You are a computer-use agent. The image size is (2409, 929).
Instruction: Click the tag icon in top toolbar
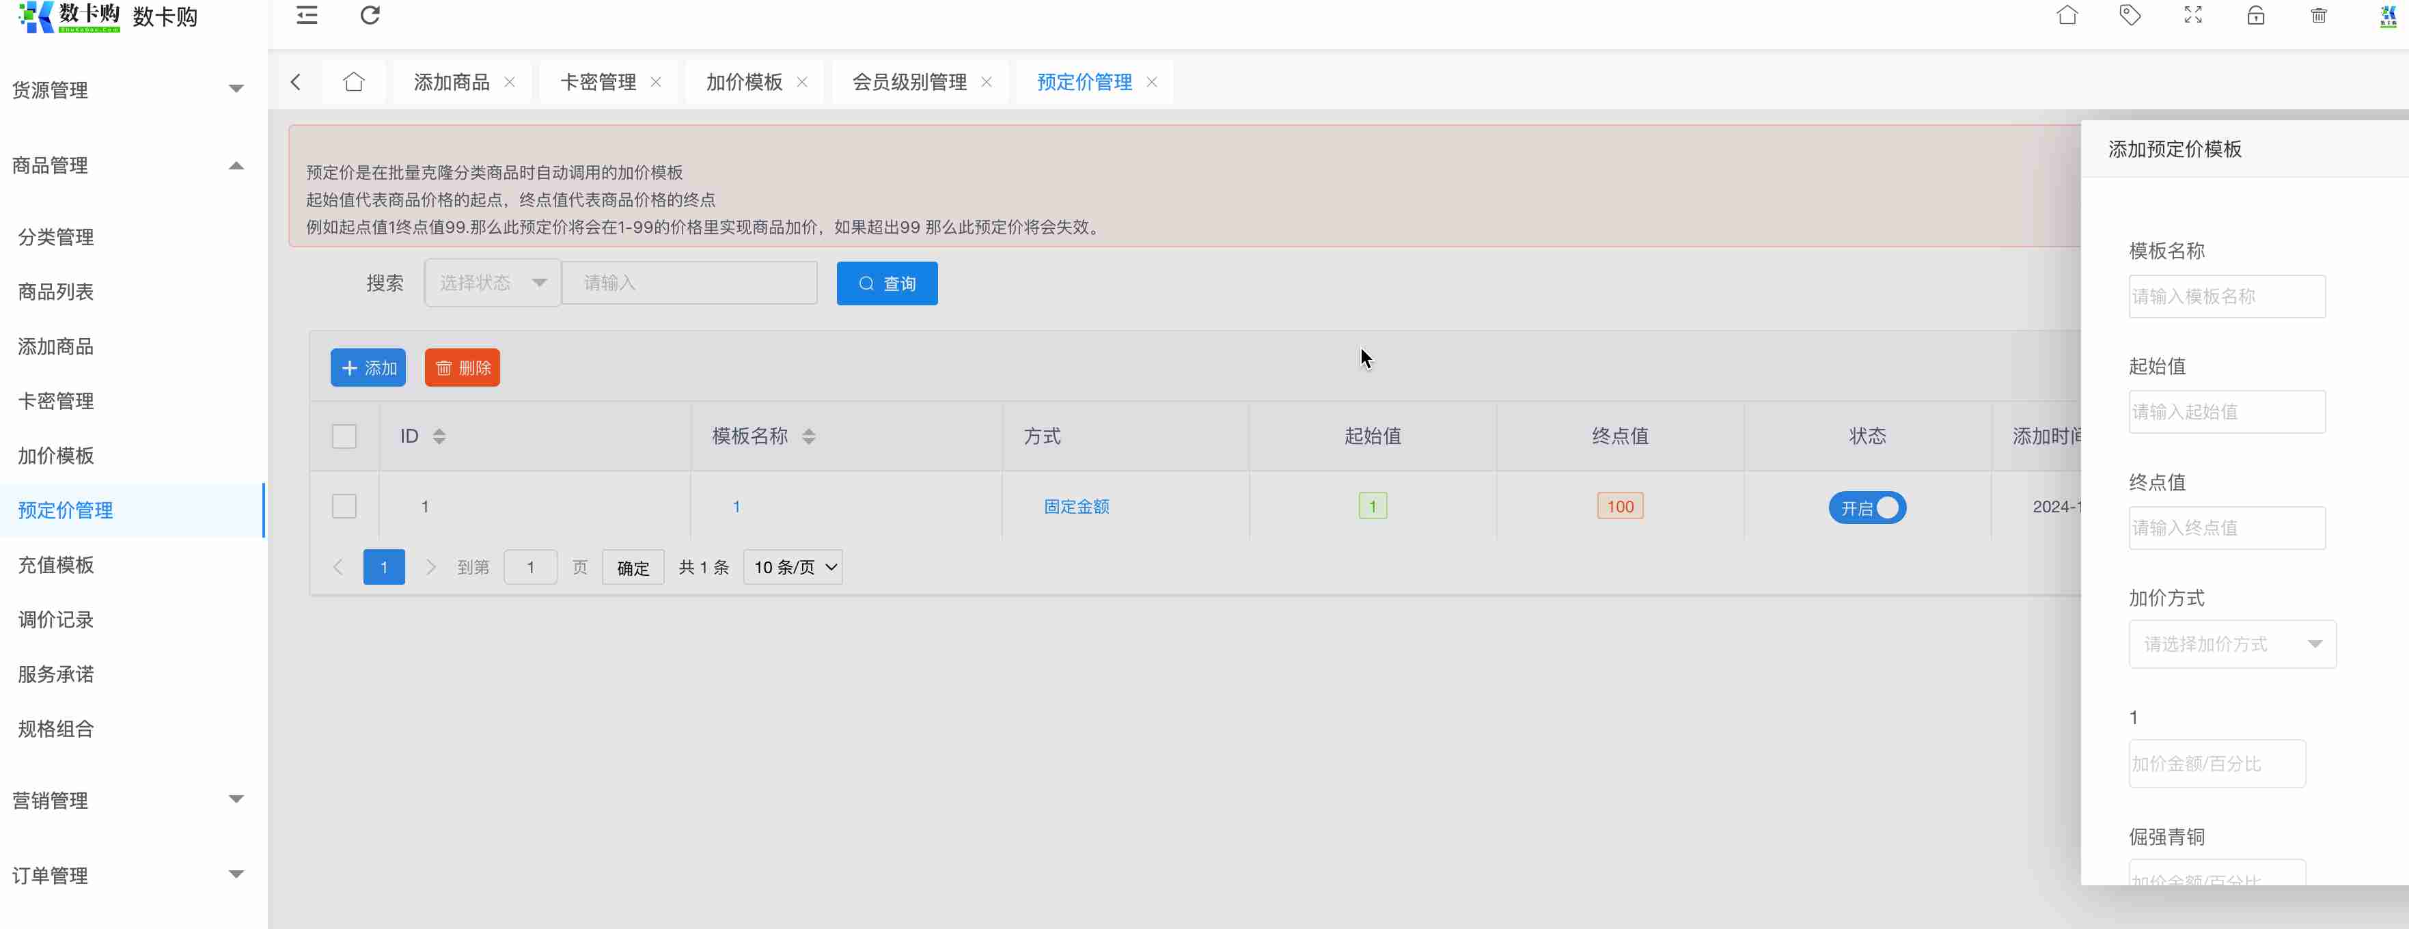(x=2130, y=16)
